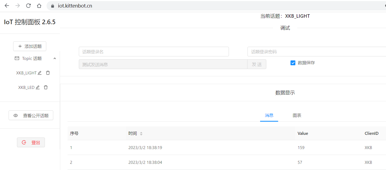The image size is (386, 170).
Task: Click the value 159 cell
Action: (301, 148)
